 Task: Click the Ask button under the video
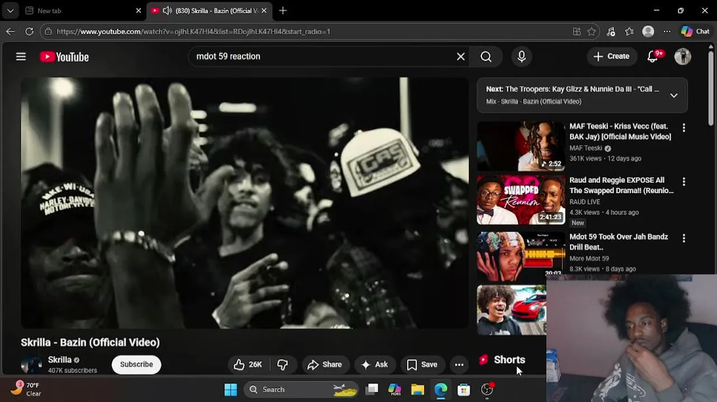point(375,365)
